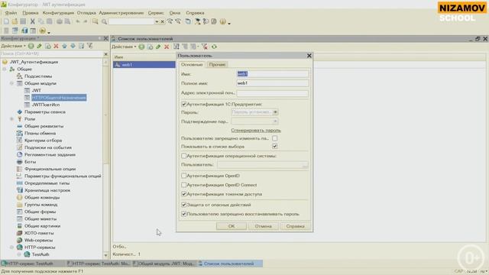
Task: Switch to the Прочие tab in the user dialog
Action: click(x=217, y=64)
